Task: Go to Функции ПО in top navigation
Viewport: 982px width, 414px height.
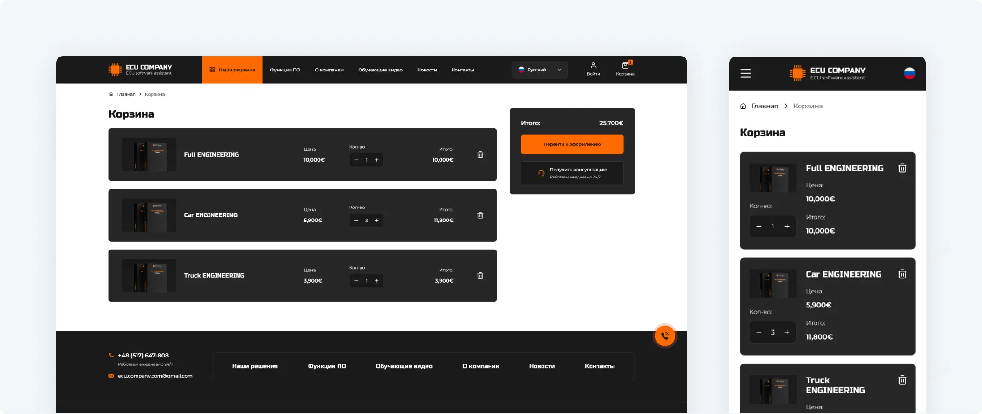Action: 285,70
